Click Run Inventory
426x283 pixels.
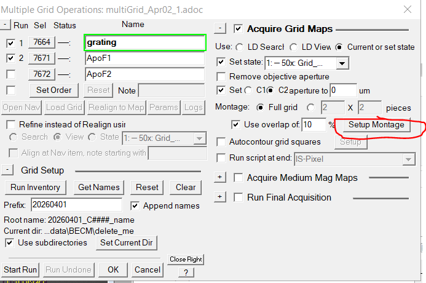[x=35, y=188]
